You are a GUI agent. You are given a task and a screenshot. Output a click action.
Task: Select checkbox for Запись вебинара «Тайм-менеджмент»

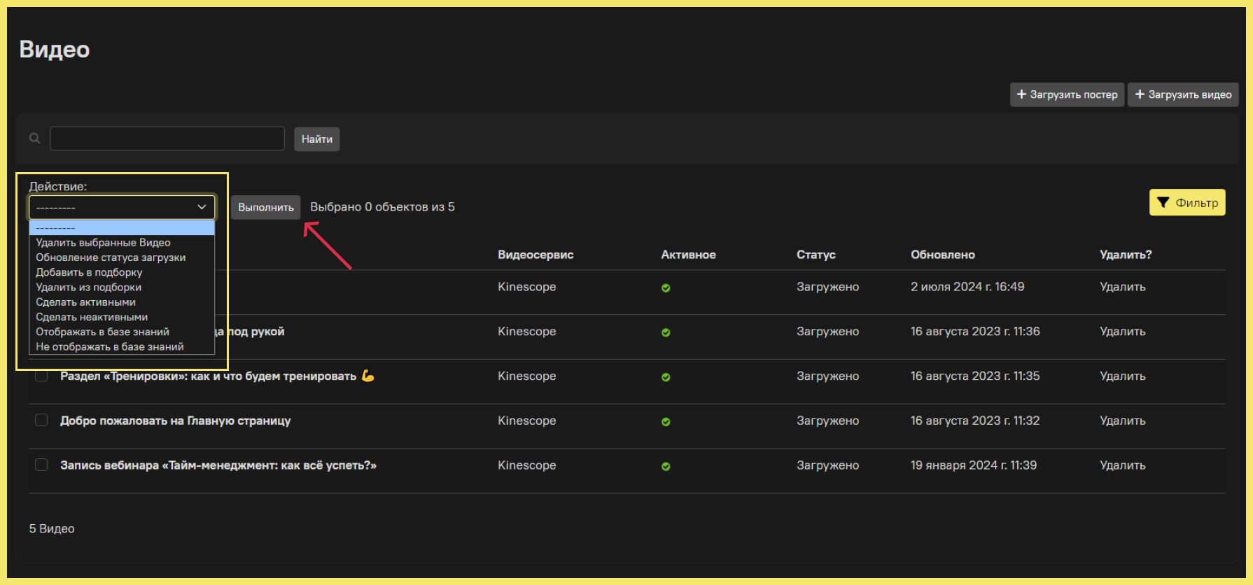[41, 465]
